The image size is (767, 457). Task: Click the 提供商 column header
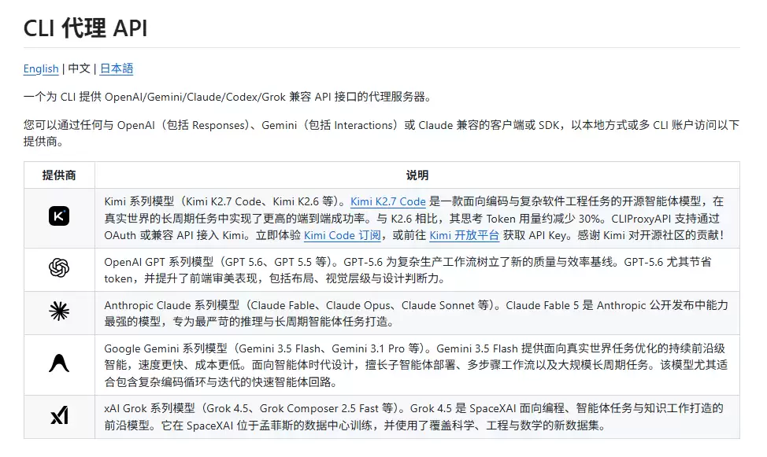59,175
